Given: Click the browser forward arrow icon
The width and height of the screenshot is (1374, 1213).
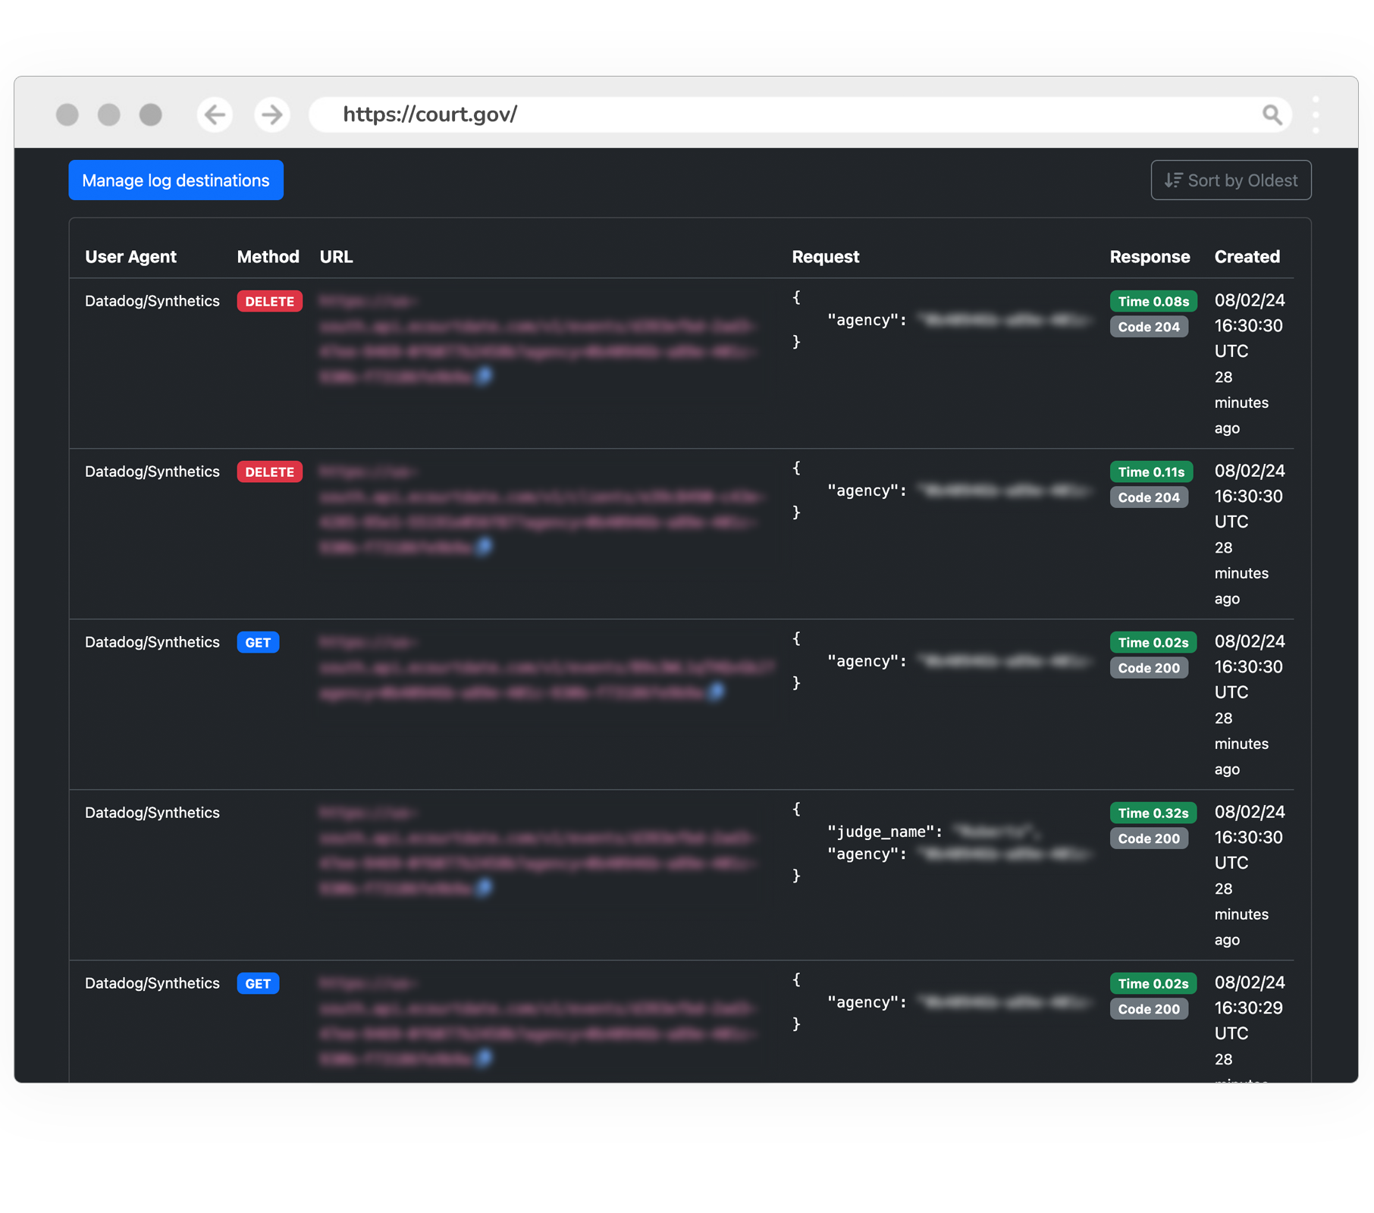Looking at the screenshot, I should tap(271, 114).
